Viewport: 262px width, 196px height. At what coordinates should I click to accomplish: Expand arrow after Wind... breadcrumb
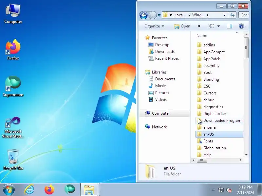pos(208,15)
